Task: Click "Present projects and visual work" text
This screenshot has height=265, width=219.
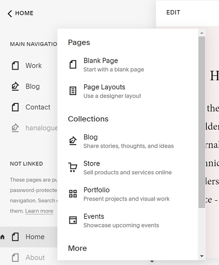Action: tap(127, 199)
